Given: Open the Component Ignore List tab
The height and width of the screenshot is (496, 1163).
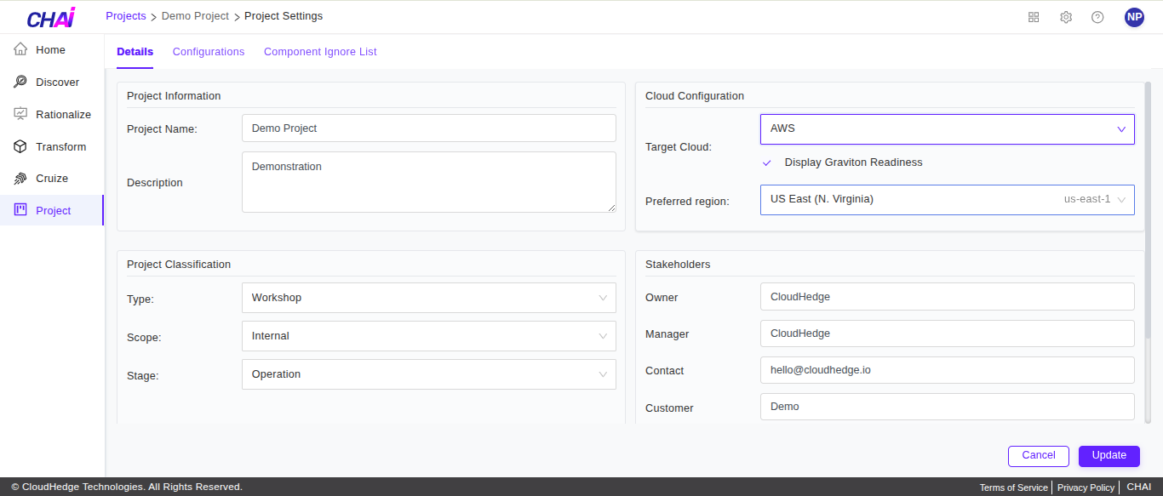Looking at the screenshot, I should 320,51.
